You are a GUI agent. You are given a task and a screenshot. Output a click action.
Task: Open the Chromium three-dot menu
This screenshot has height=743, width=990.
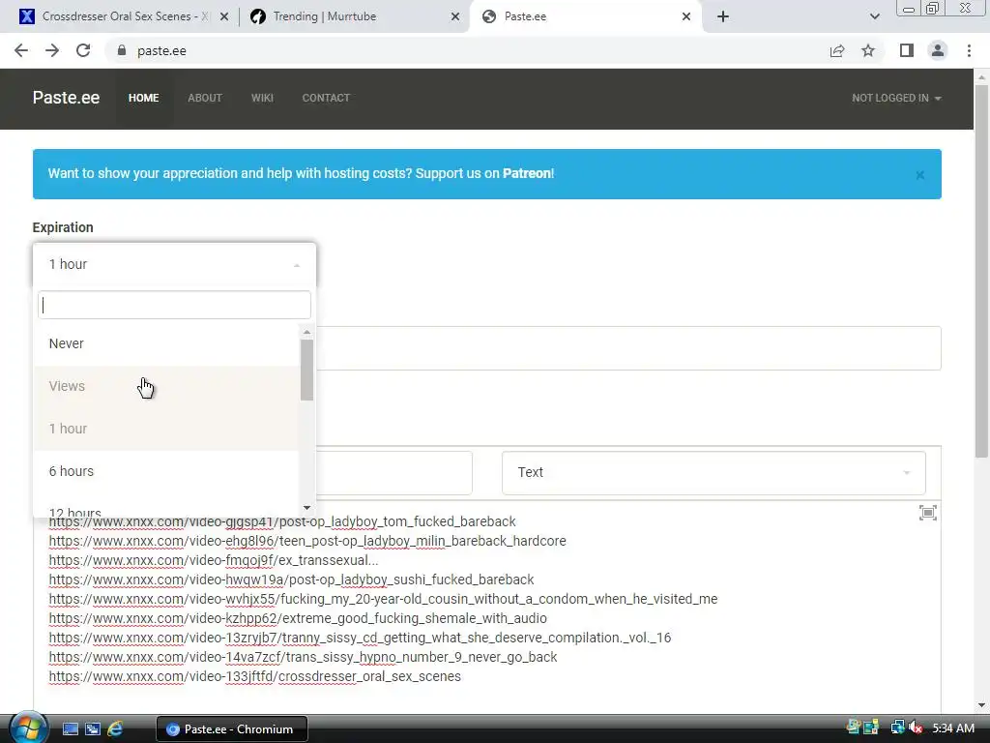click(969, 50)
